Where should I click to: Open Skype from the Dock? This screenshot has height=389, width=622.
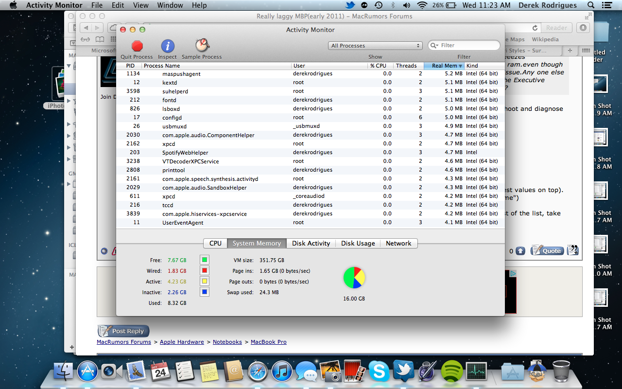379,372
